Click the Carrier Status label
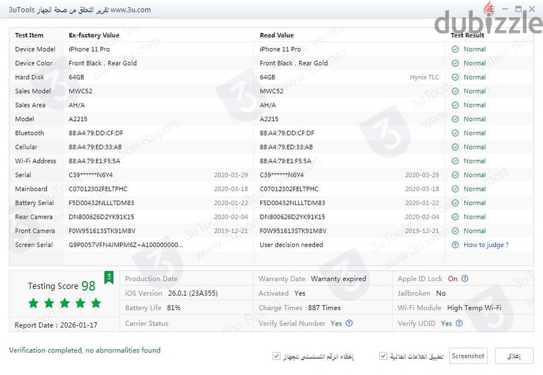This screenshot has width=543, height=375. point(146,323)
